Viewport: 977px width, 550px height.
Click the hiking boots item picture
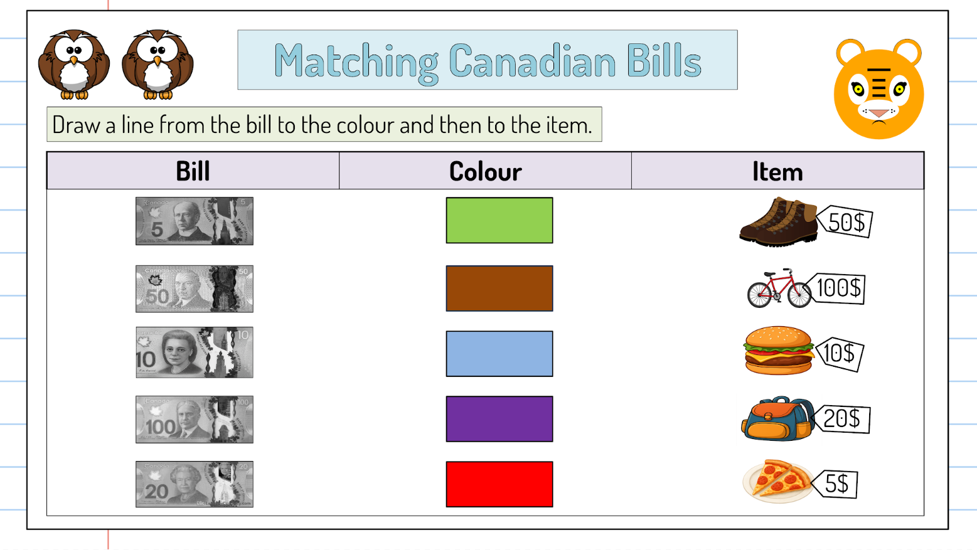click(778, 221)
